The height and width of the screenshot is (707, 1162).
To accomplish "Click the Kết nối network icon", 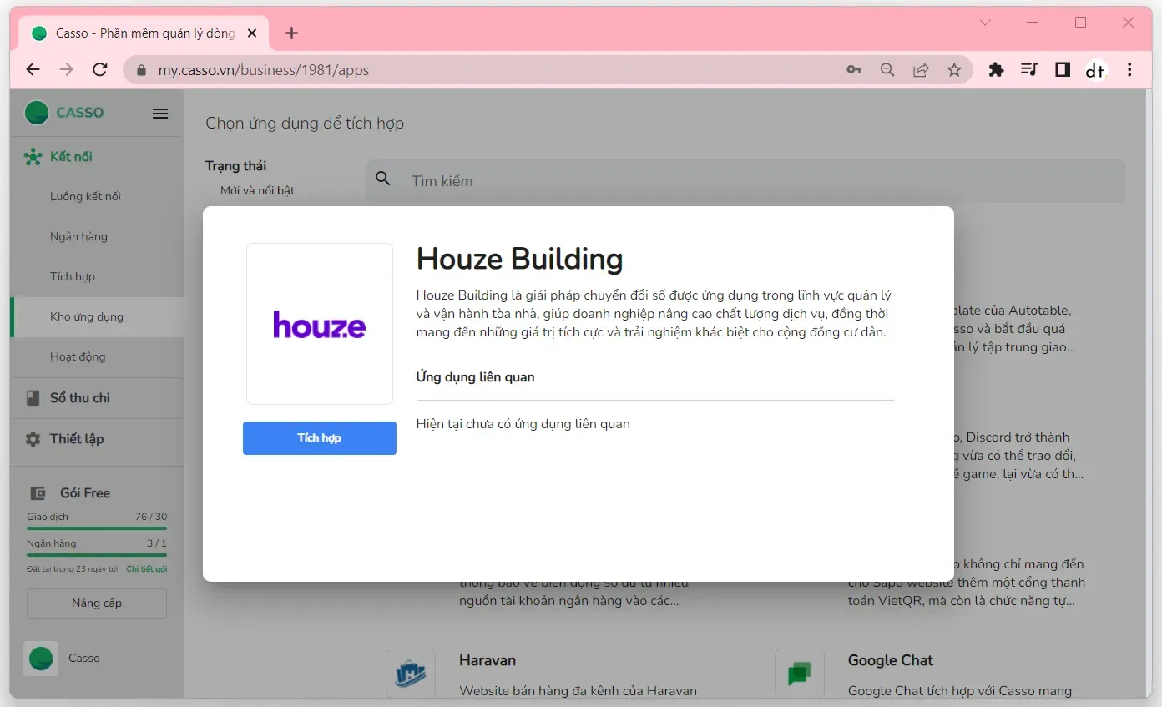I will 33,157.
